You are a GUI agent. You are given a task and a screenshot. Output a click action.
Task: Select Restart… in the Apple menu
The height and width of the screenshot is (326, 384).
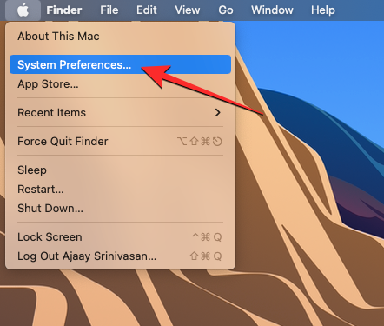click(x=120, y=190)
